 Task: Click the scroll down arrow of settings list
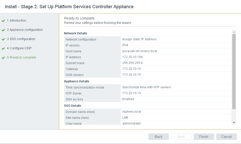coord(234,122)
